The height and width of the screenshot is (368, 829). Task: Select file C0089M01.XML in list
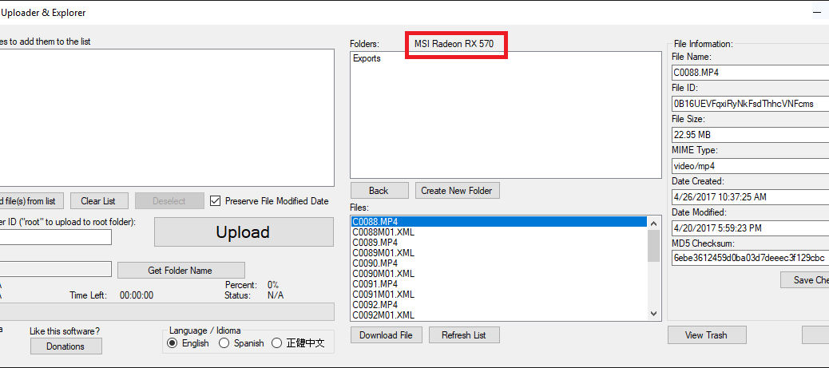[498, 253]
